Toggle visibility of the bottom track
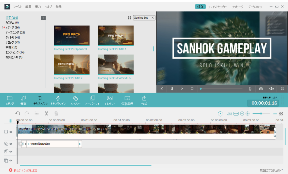288x174 pixels. [x=11, y=160]
